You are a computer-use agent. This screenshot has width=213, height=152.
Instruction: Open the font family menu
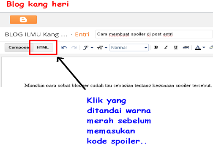[88, 48]
